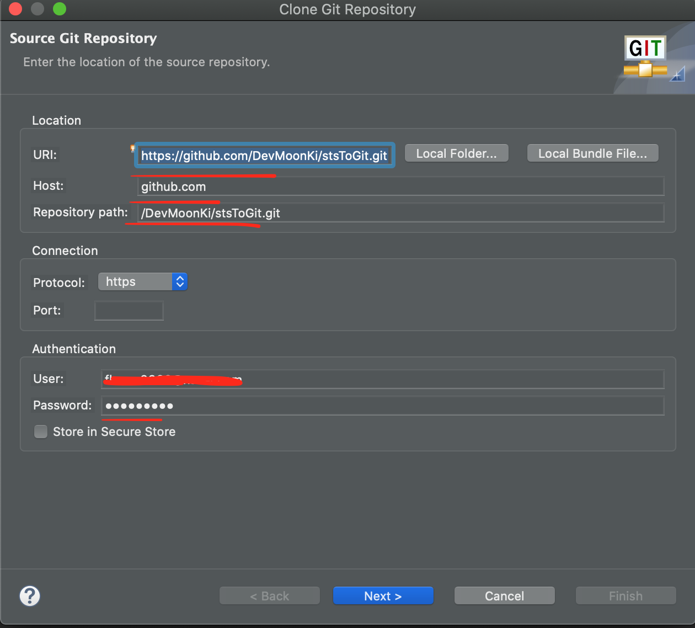Click the User: label

[49, 379]
